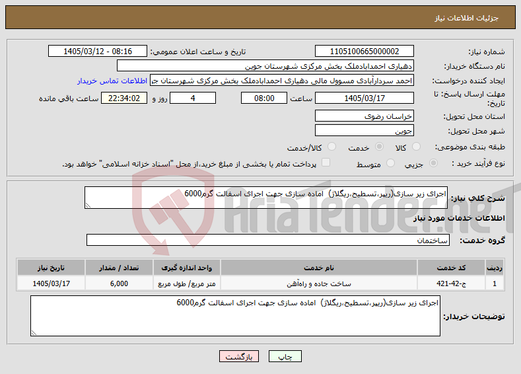Click the resize handle of شرح کلی نیاز textarea
Screen dimensions: 521x374
click(88, 206)
